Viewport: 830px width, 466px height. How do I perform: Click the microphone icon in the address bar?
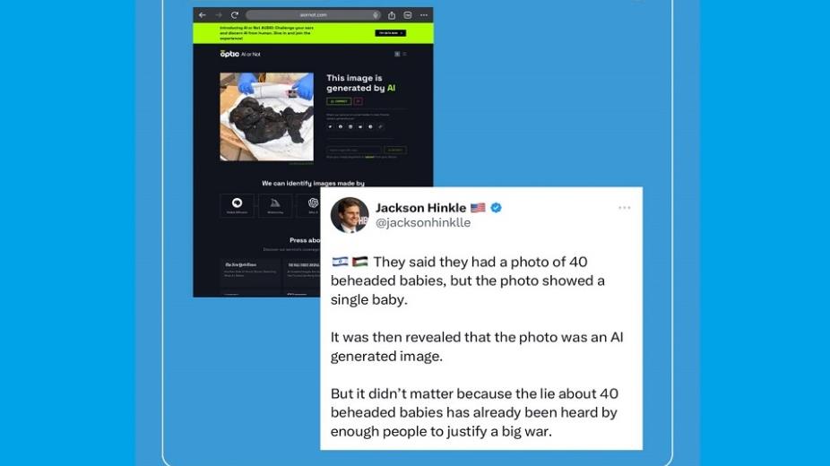click(376, 15)
